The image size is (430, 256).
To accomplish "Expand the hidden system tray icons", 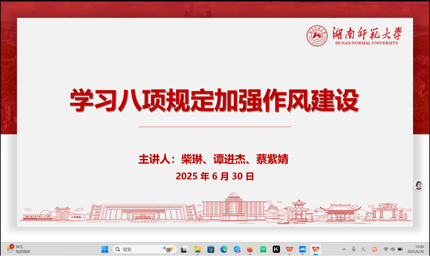I will tap(344, 249).
